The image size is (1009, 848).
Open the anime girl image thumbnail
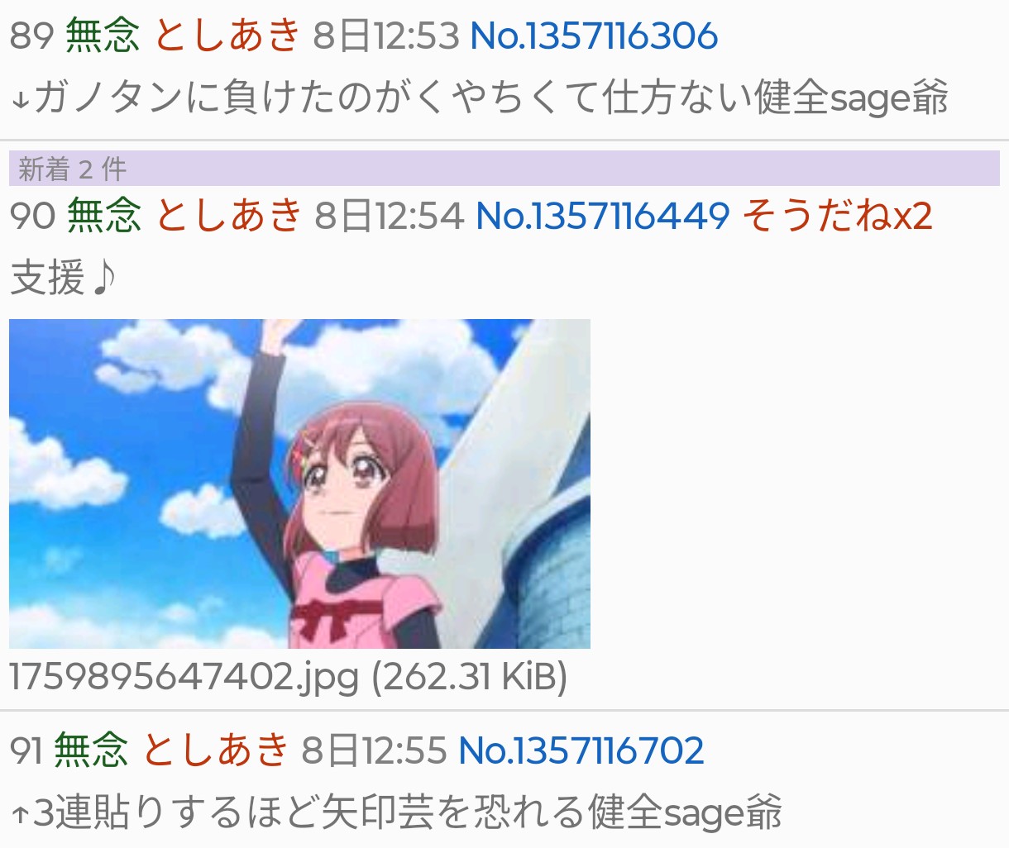pyautogui.click(x=299, y=484)
